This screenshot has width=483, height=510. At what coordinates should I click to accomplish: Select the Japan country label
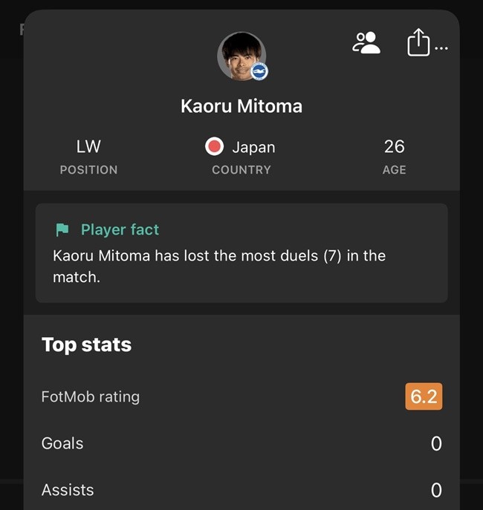coord(253,147)
